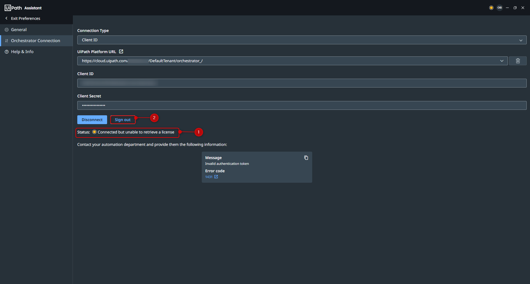Open UiPath Platform URL external link icon
The height and width of the screenshot is (284, 530).
click(x=121, y=51)
